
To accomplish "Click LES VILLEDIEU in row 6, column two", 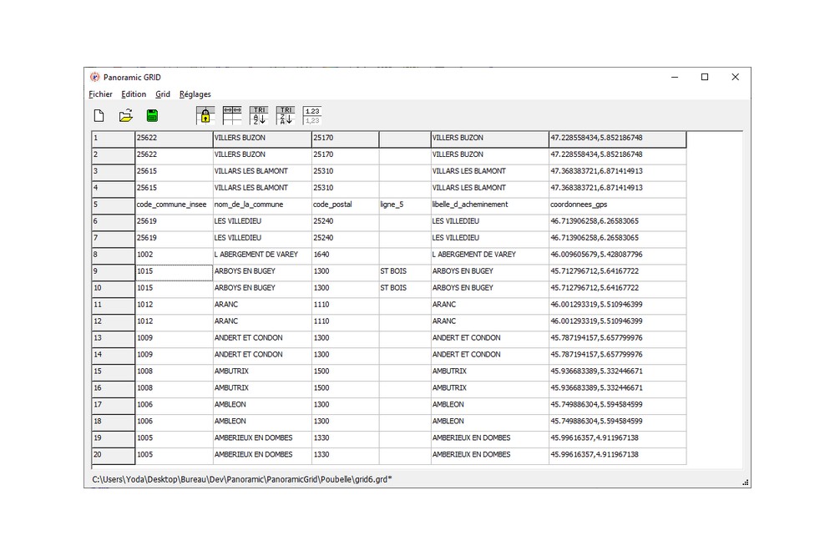I will 262,222.
